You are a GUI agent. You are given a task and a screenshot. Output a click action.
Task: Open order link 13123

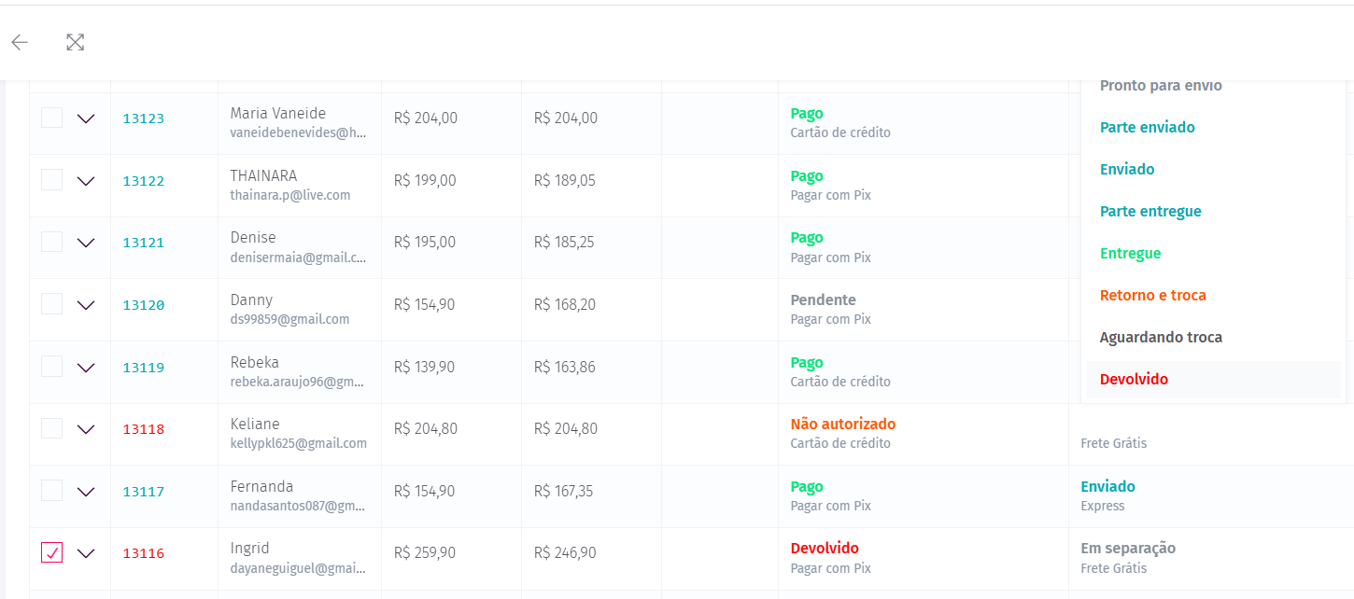click(x=144, y=118)
